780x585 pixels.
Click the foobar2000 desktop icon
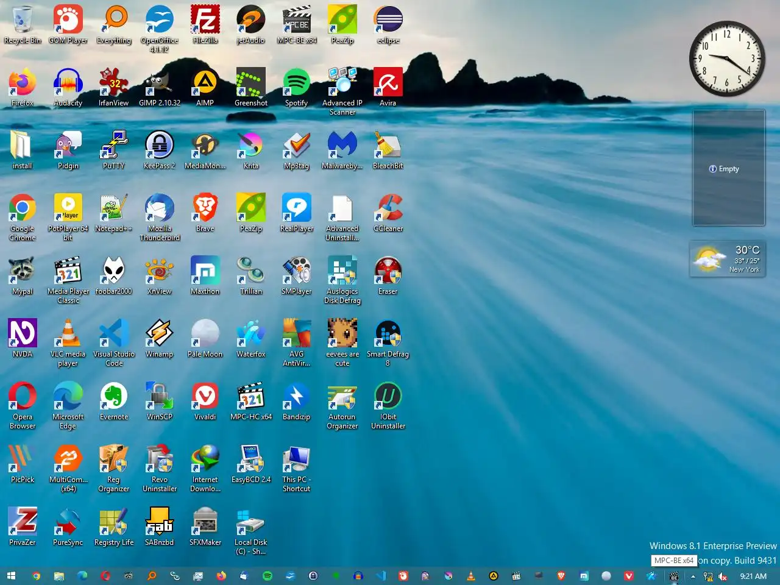pos(114,276)
